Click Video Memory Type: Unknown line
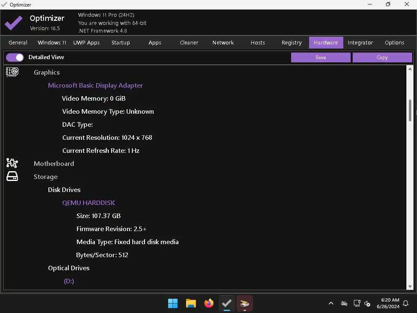This screenshot has width=417, height=313. [x=108, y=112]
